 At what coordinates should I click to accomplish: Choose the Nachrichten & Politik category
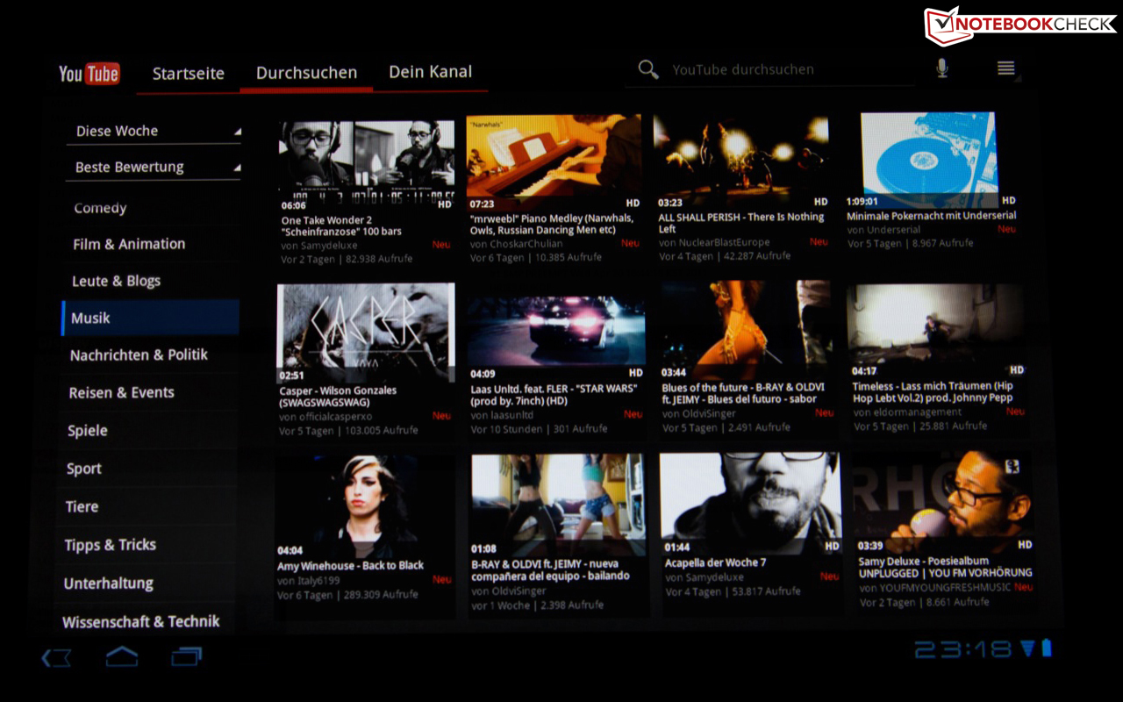149,355
